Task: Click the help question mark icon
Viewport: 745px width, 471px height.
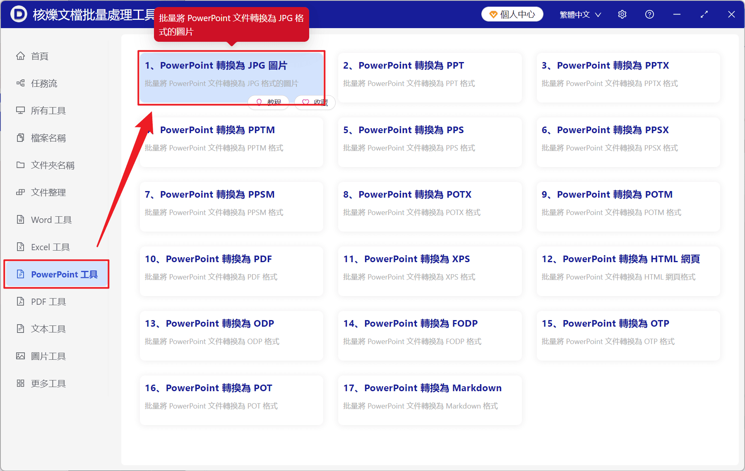Action: 649,14
